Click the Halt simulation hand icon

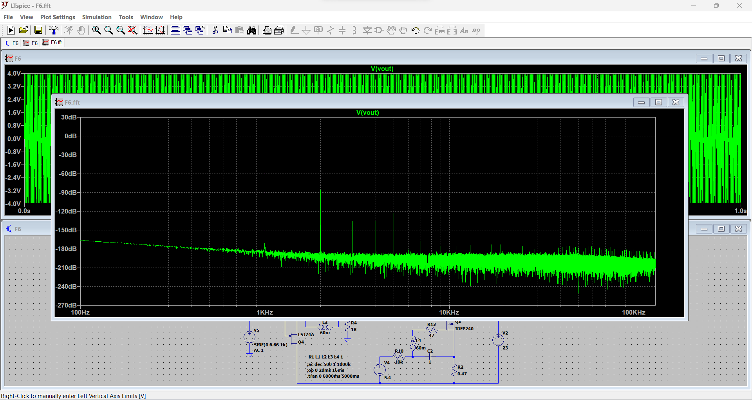pos(81,30)
